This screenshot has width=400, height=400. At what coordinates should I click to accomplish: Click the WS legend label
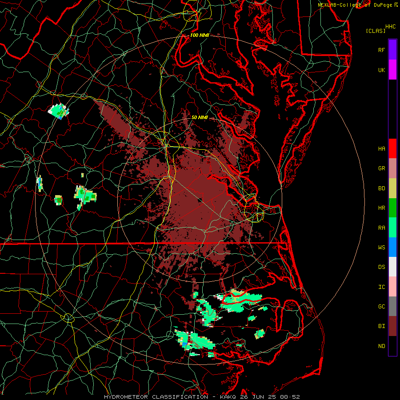pyautogui.click(x=381, y=248)
